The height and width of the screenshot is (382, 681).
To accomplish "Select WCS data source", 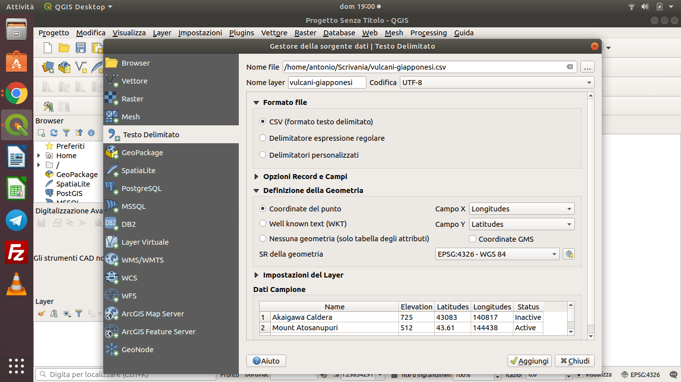I will click(171, 278).
